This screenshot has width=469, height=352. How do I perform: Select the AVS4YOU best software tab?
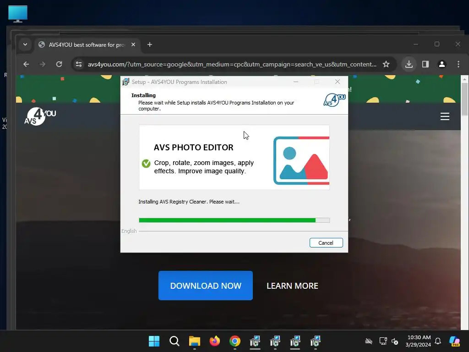pyautogui.click(x=87, y=44)
